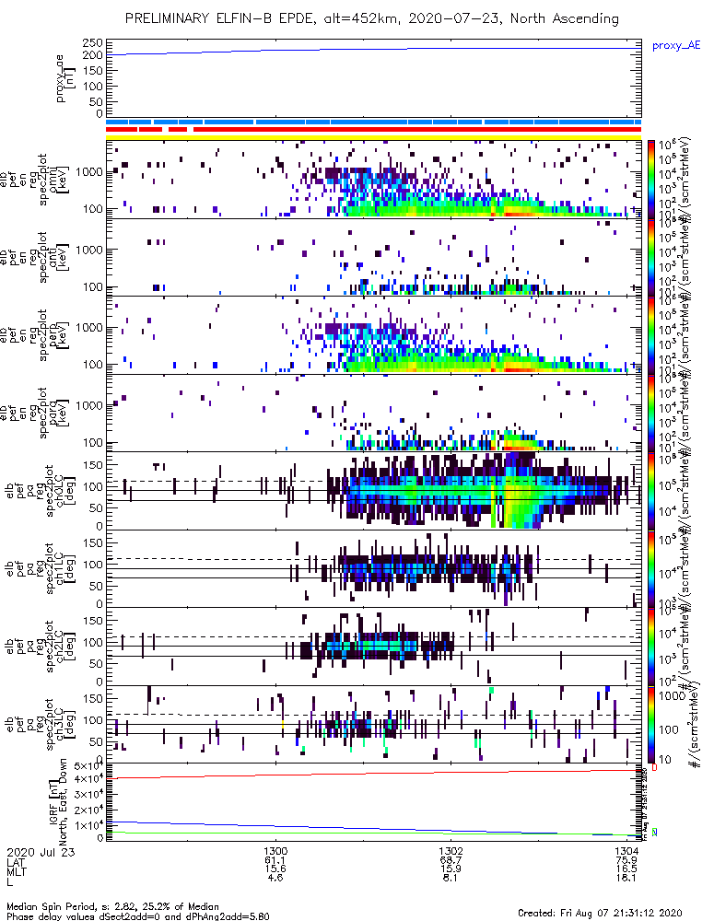This screenshot has height=921, width=714.
Task: Click the ch1LC pitch-angle spectrogram panel
Action: click(x=374, y=568)
